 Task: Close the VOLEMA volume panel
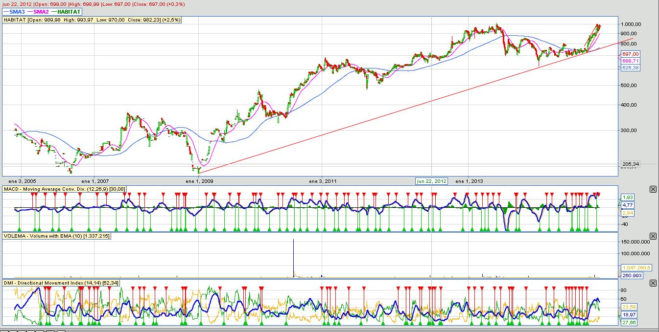click(653, 237)
